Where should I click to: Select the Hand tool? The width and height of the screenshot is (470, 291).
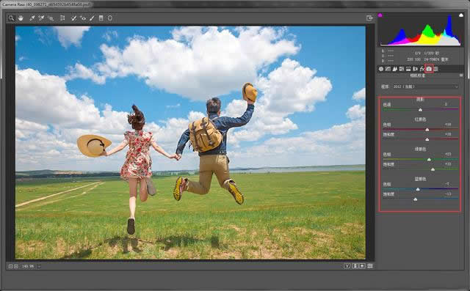pos(21,18)
